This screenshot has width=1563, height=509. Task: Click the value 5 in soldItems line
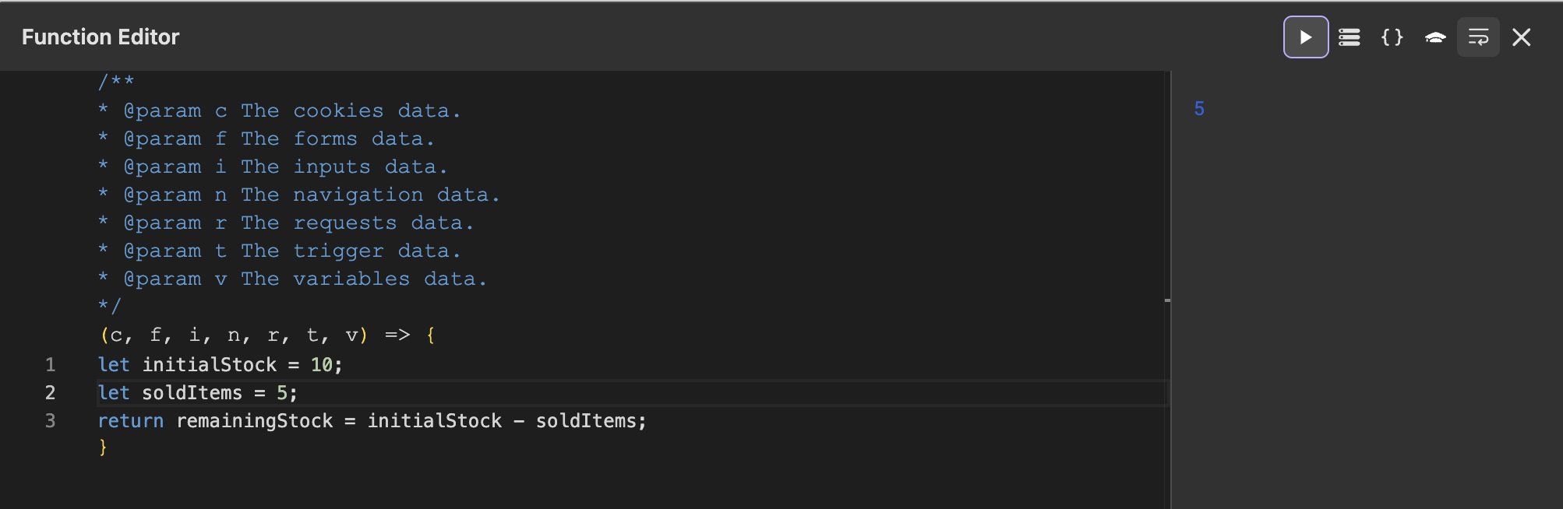tap(282, 393)
